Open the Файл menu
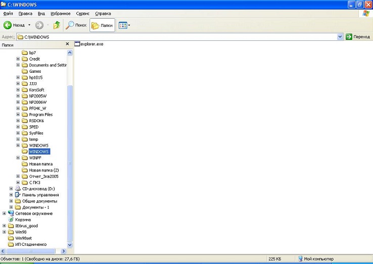The height and width of the screenshot is (264, 373). [8, 14]
